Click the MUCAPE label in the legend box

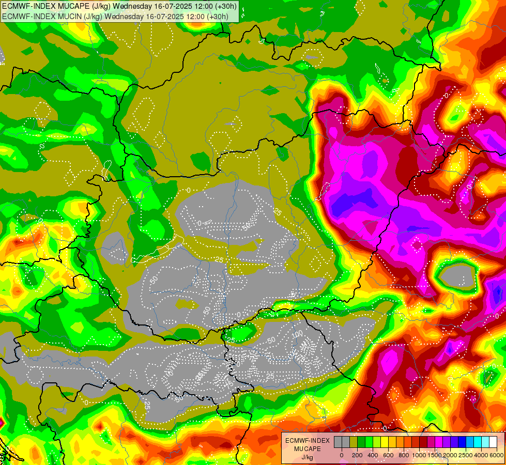(x=308, y=449)
